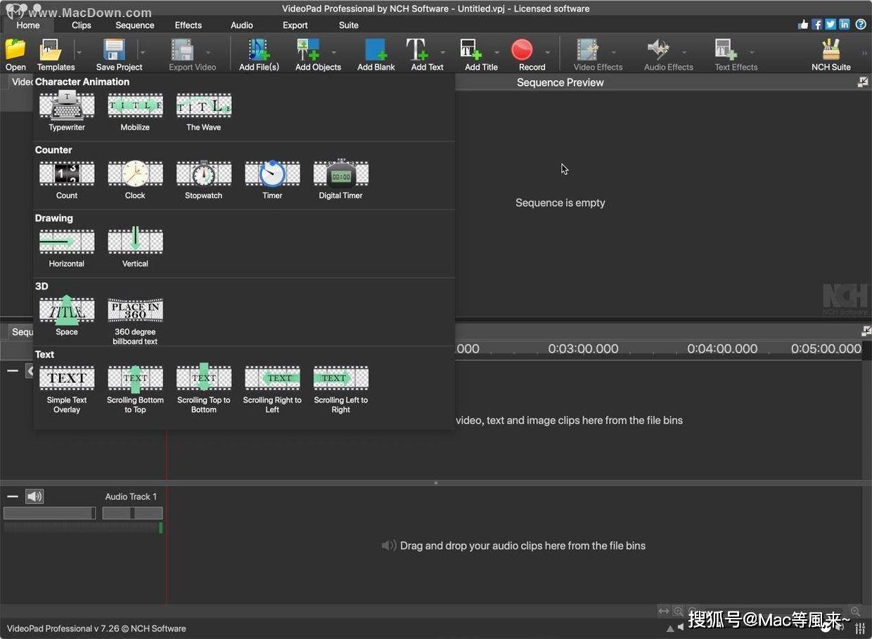
Task: Open the Add Title dropdown arrow
Action: click(x=497, y=53)
